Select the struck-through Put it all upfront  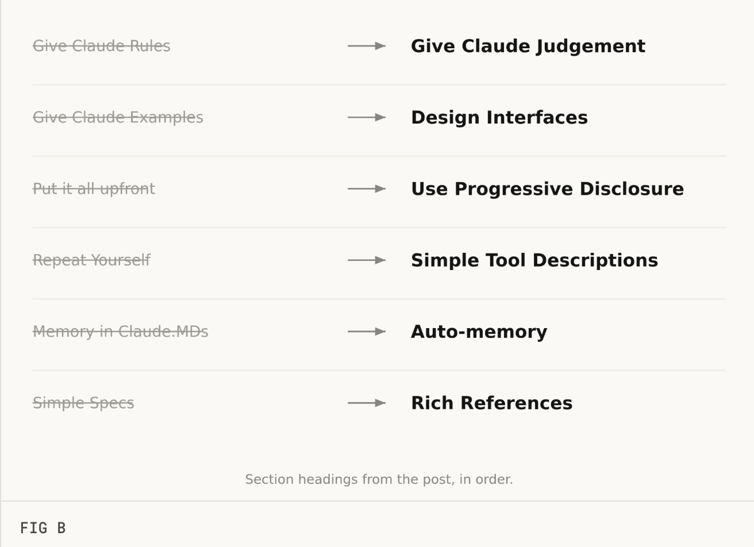coord(94,189)
